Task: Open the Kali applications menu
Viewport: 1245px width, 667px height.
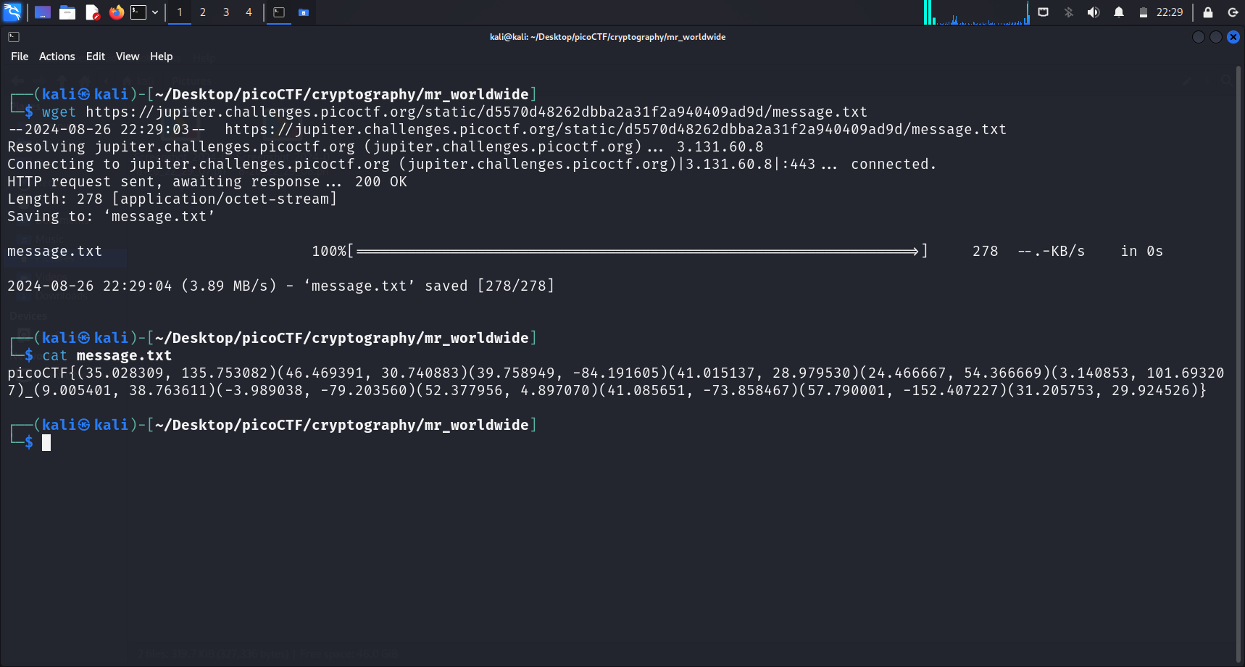Action: pos(13,12)
